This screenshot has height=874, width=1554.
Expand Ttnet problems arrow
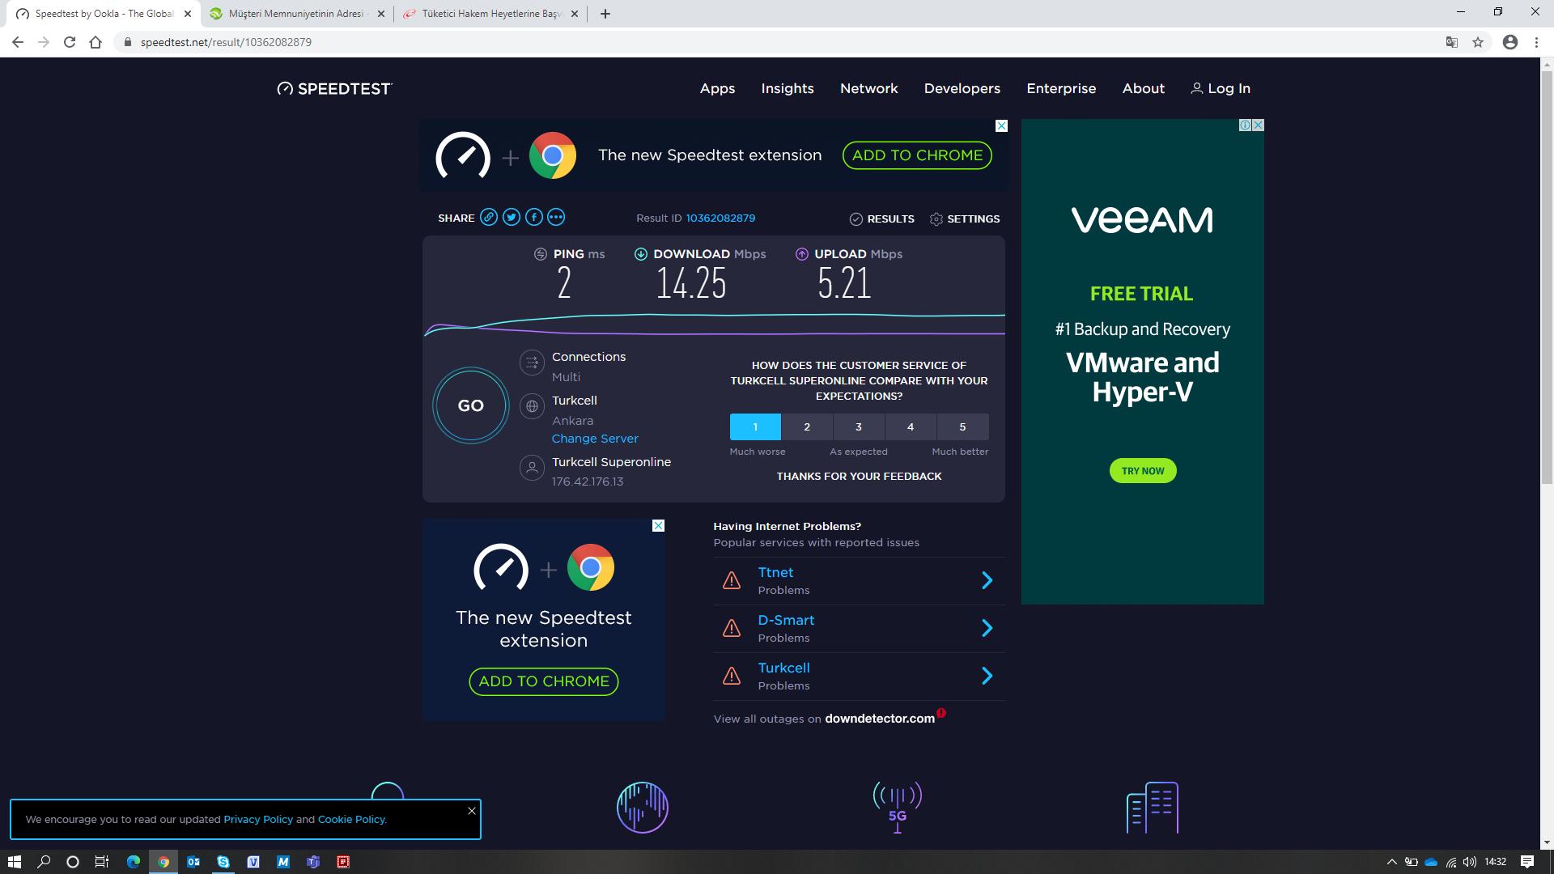pyautogui.click(x=987, y=580)
